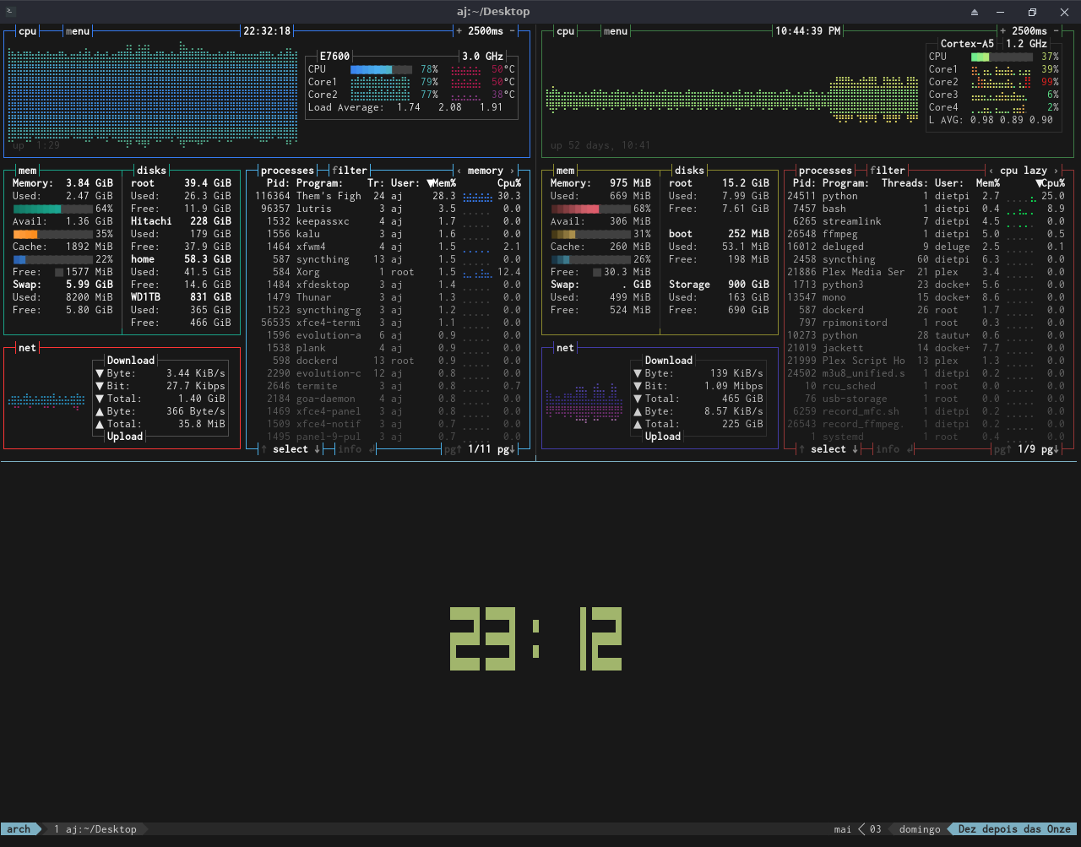The image size is (1081, 847).
Task: Toggle the net box on the left monitor
Action: 26,347
